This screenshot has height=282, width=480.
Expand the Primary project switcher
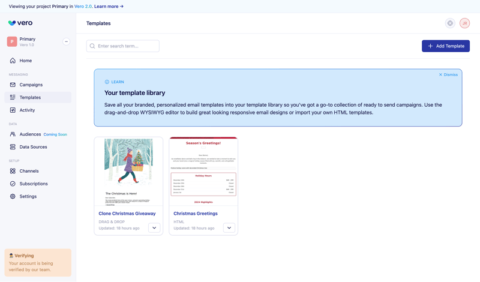[66, 42]
